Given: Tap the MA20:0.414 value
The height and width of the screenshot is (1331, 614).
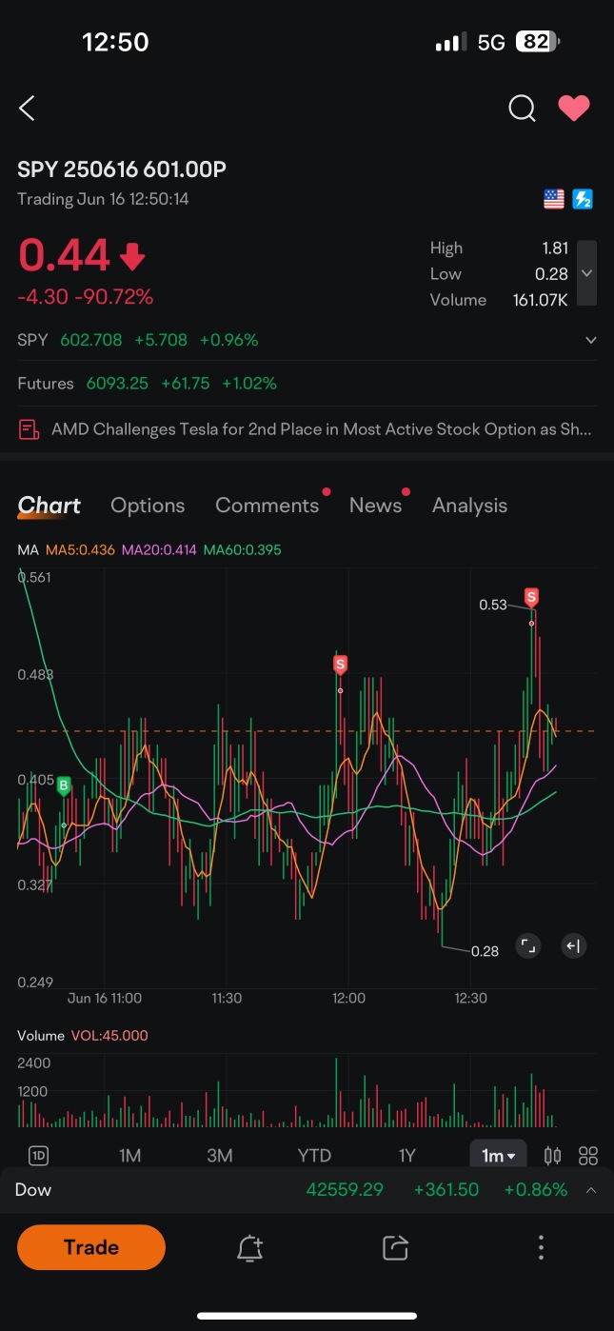Looking at the screenshot, I should coord(159,549).
